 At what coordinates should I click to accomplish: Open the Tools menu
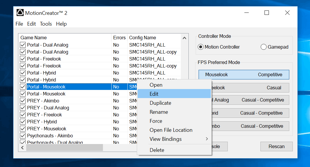pyautogui.click(x=46, y=24)
